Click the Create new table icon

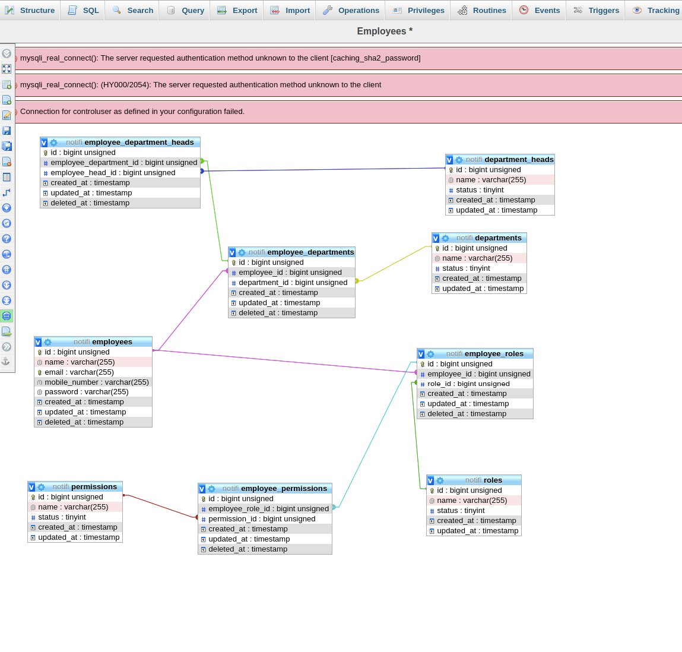7,84
